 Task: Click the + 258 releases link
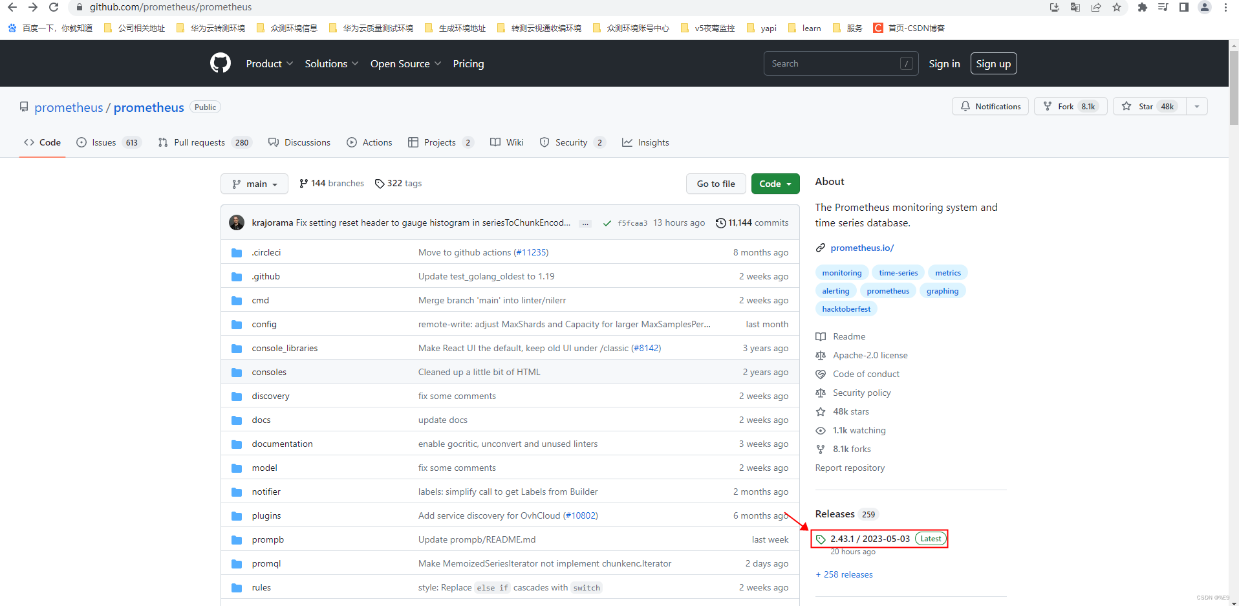coord(844,574)
